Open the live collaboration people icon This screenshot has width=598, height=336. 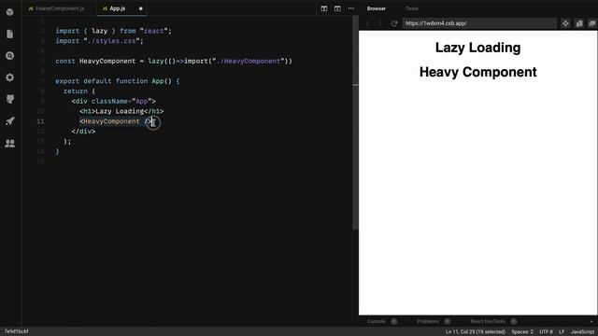pyautogui.click(x=10, y=143)
